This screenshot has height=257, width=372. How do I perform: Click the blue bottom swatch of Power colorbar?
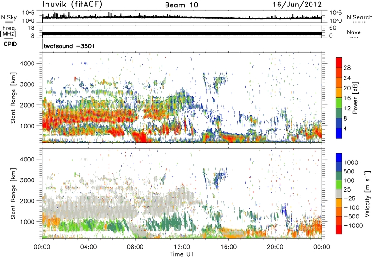[x=339, y=133]
